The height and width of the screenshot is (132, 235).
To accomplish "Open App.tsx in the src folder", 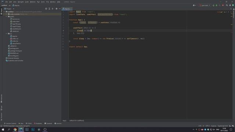I will pyautogui.click(x=15, y=36).
